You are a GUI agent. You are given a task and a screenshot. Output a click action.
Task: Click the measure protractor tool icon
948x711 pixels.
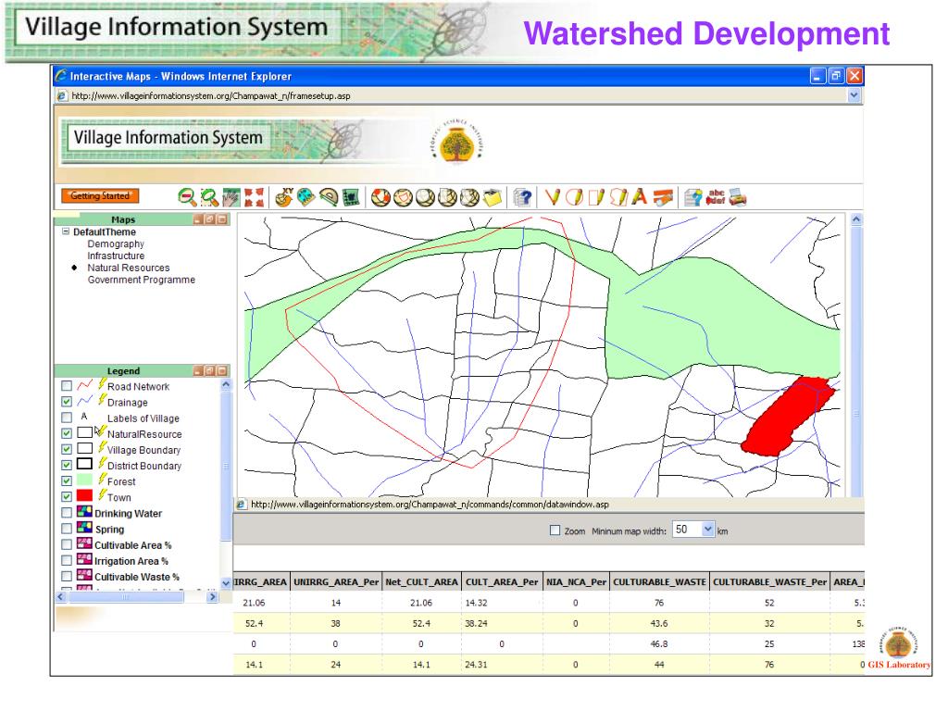(329, 197)
